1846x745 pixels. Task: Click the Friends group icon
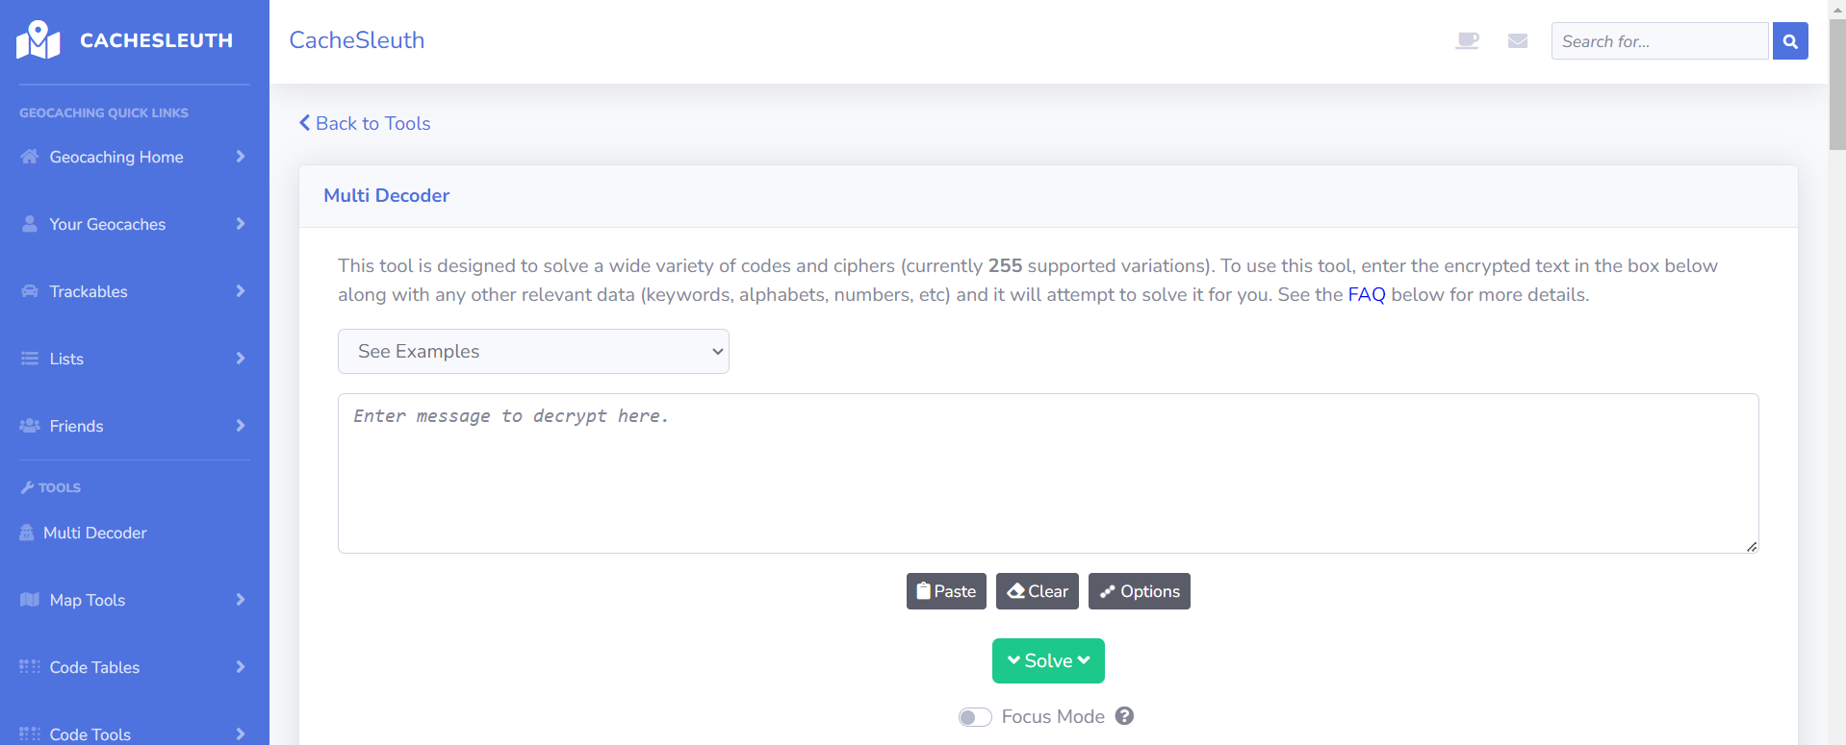[x=30, y=426]
